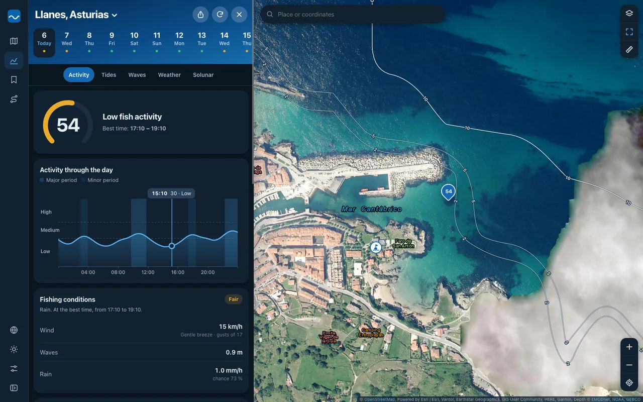Select Friday the 9th
The width and height of the screenshot is (643, 402).
pos(112,43)
